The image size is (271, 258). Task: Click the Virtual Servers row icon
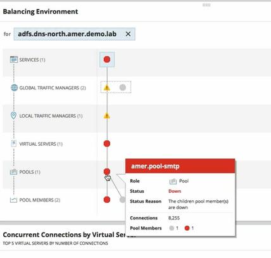pos(14,143)
